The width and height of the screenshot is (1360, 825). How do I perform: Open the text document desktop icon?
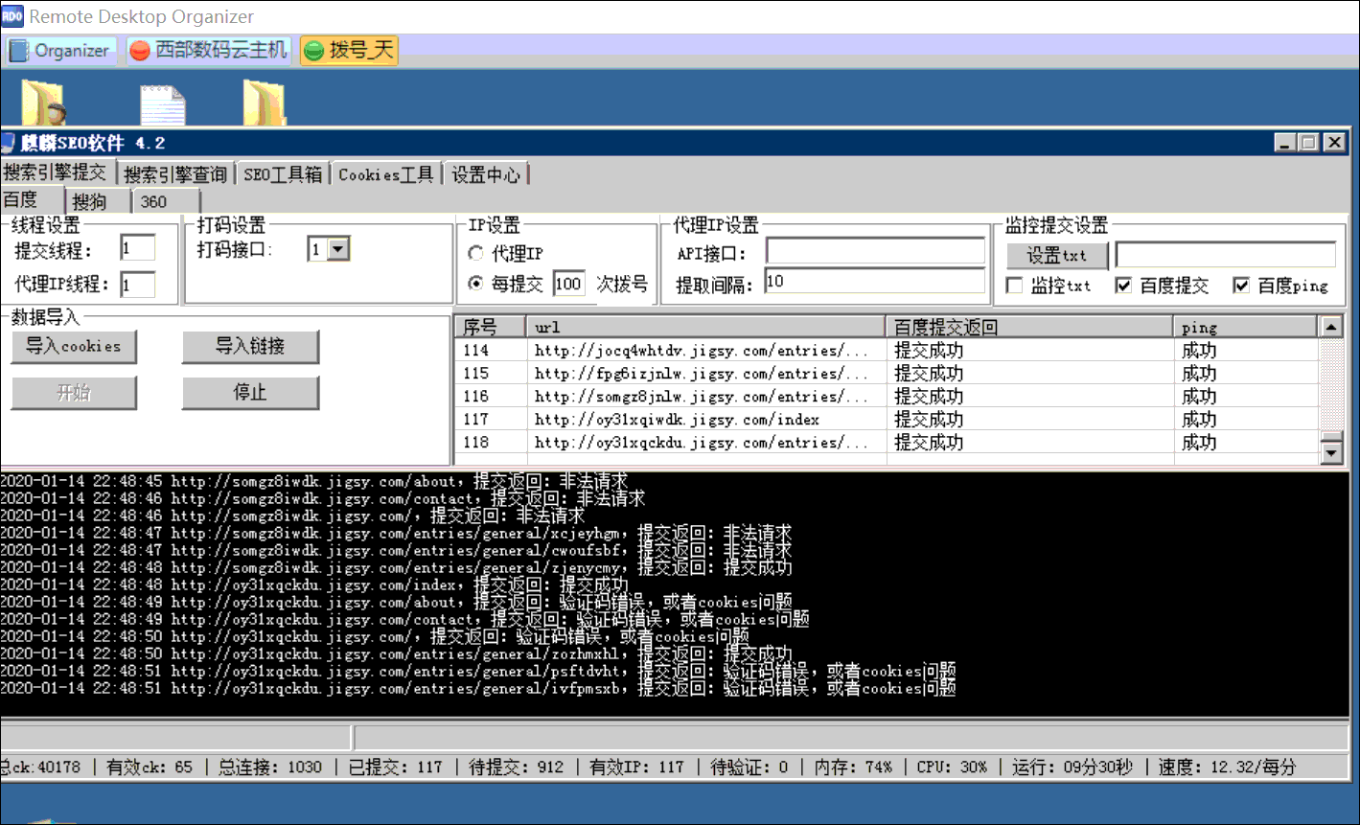coord(162,104)
